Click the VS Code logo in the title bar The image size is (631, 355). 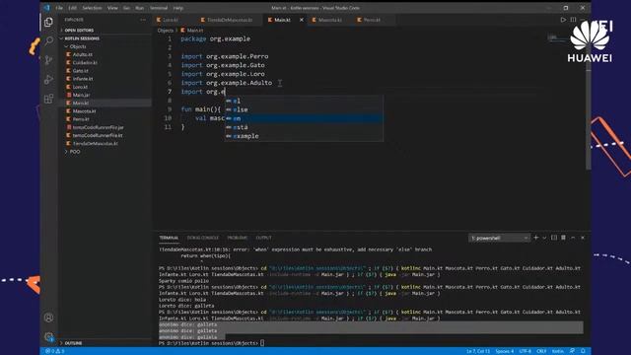pos(47,8)
